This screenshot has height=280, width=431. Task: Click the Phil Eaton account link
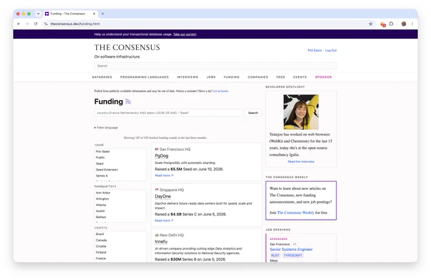point(315,51)
